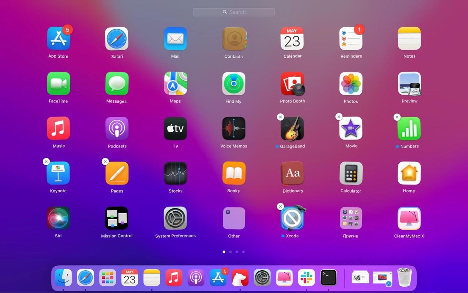Image resolution: width=468 pixels, height=293 pixels.
Task: Open the red Bear app in the Dock
Action: click(x=240, y=278)
